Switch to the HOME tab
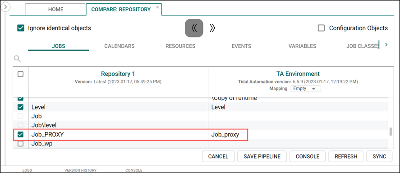Screen dimensions: 400x173 point(55,9)
